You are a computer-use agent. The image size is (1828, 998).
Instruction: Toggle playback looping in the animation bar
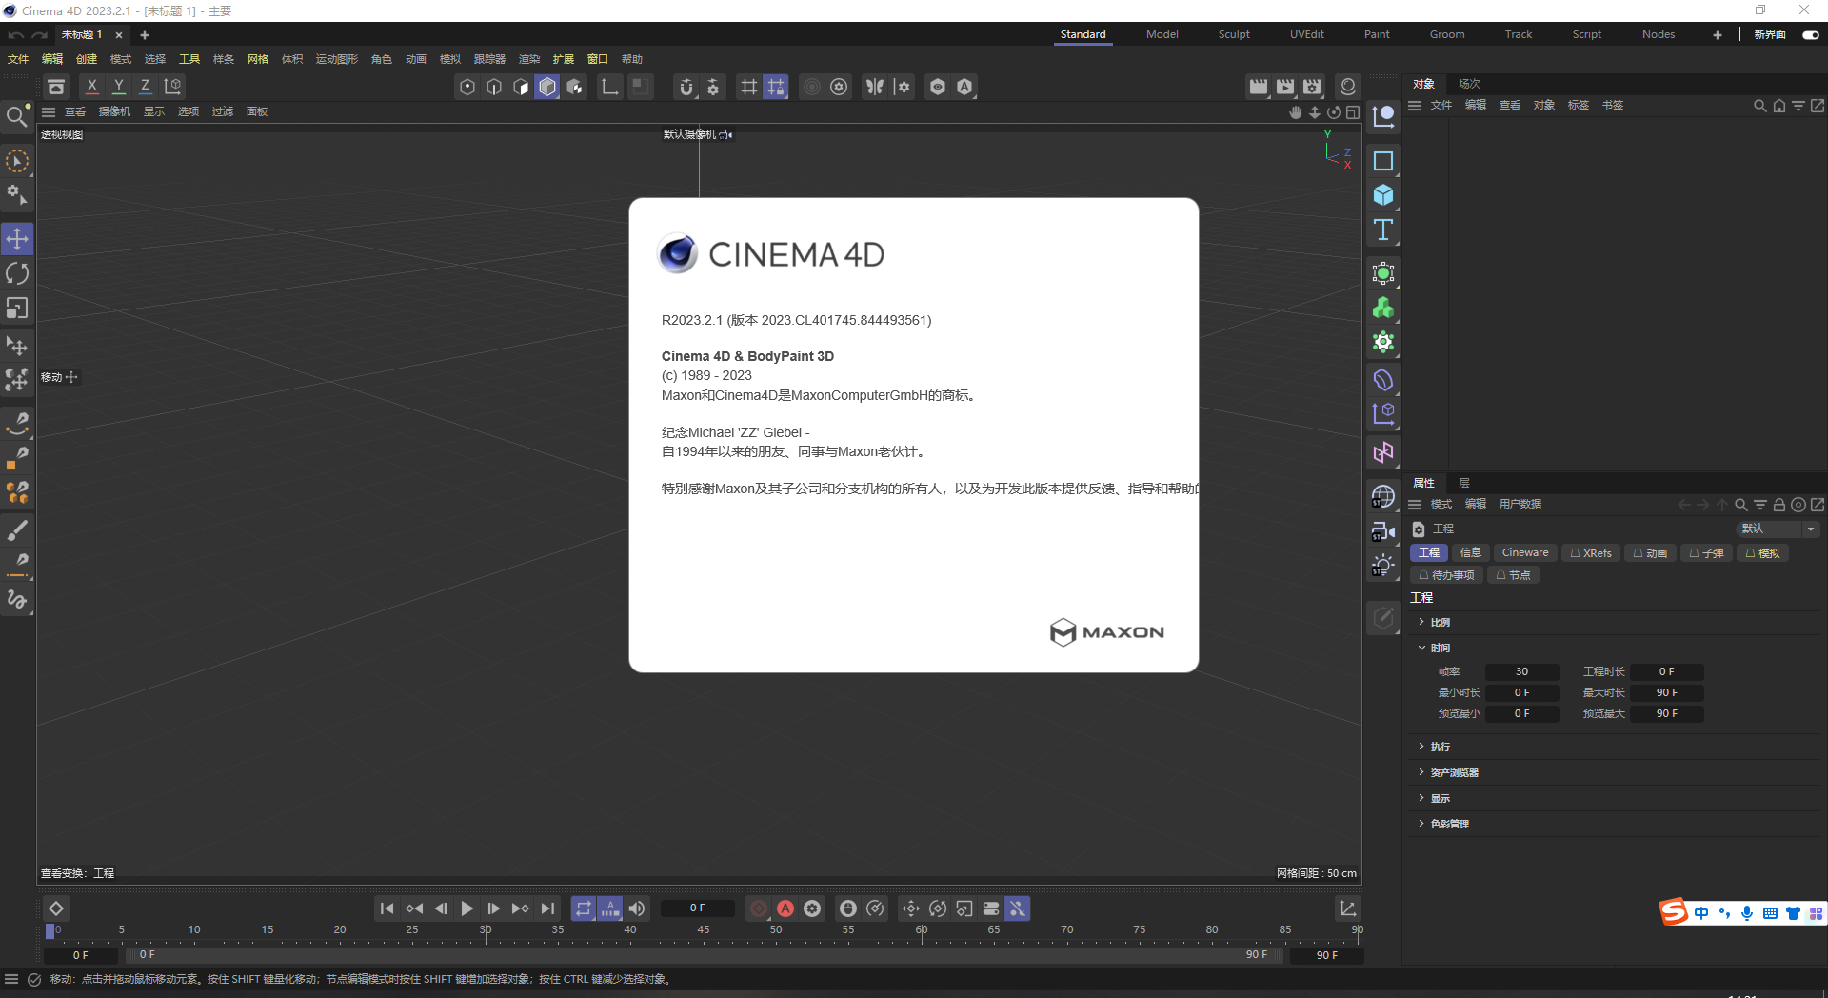tap(584, 908)
